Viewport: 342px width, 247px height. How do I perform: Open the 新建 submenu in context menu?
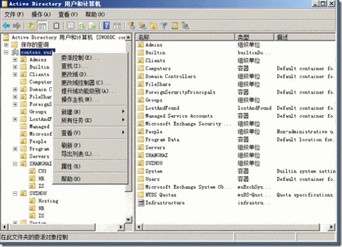coord(90,112)
